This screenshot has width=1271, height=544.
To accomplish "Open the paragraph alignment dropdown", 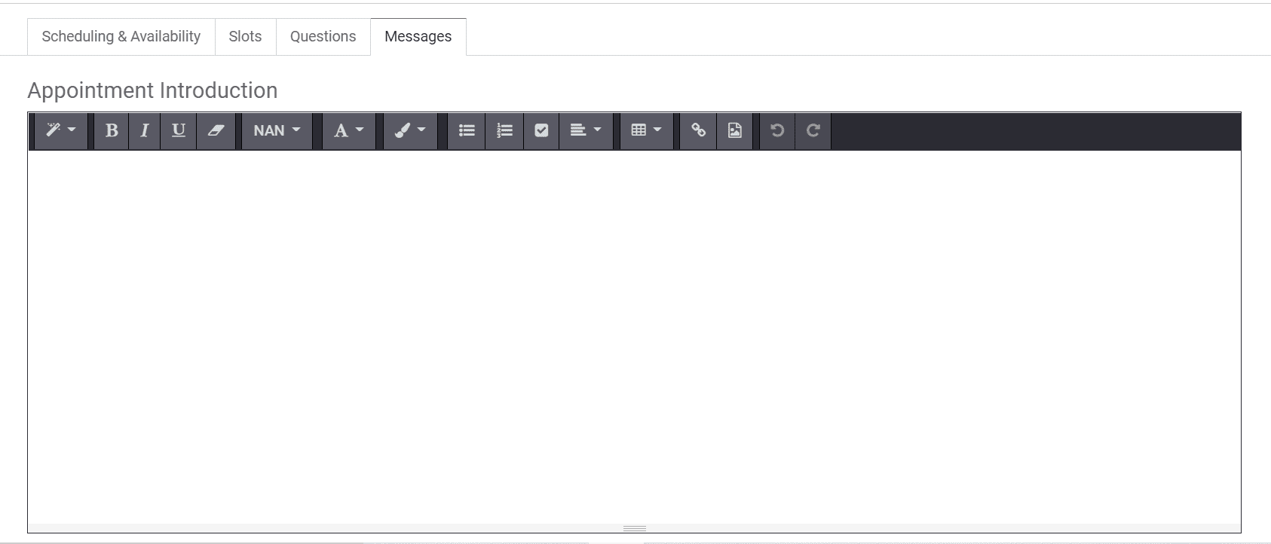I will [586, 131].
